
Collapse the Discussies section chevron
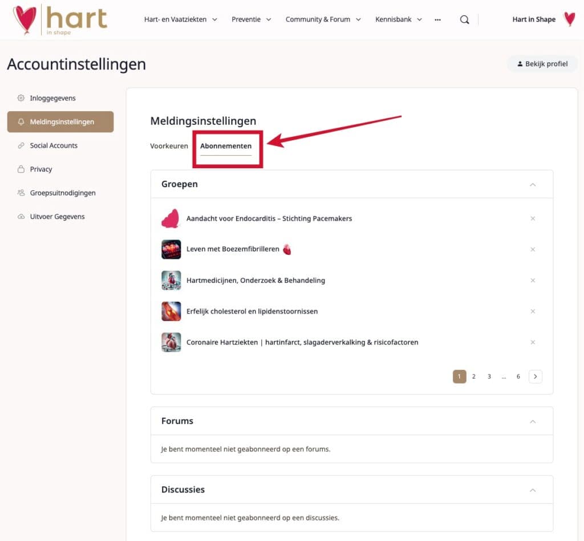[x=533, y=490]
